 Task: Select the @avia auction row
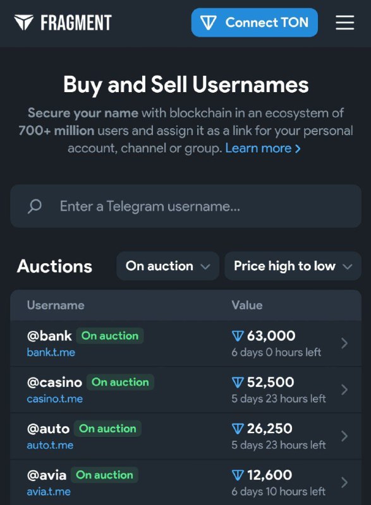(x=186, y=482)
